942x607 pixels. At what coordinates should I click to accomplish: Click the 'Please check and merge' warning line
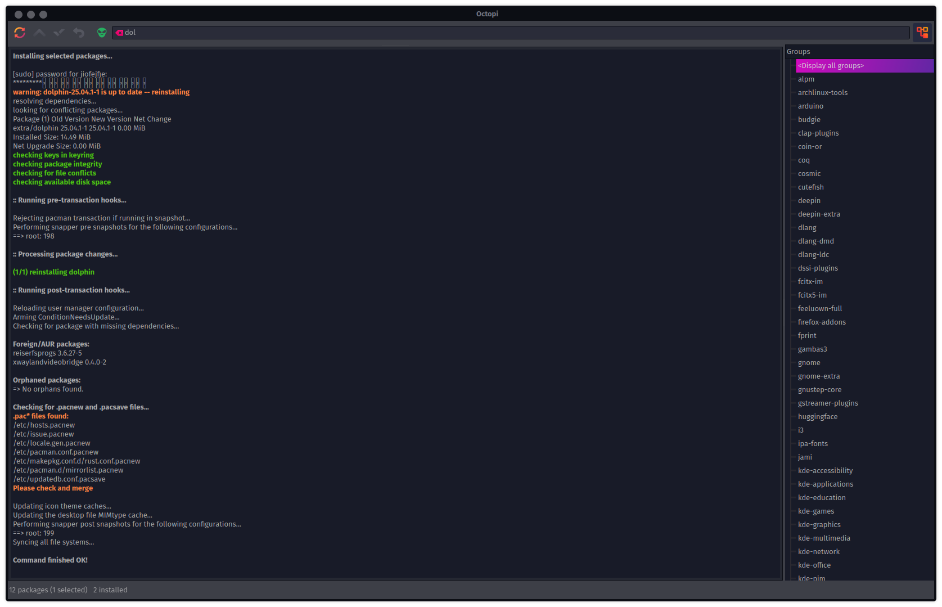click(x=53, y=488)
